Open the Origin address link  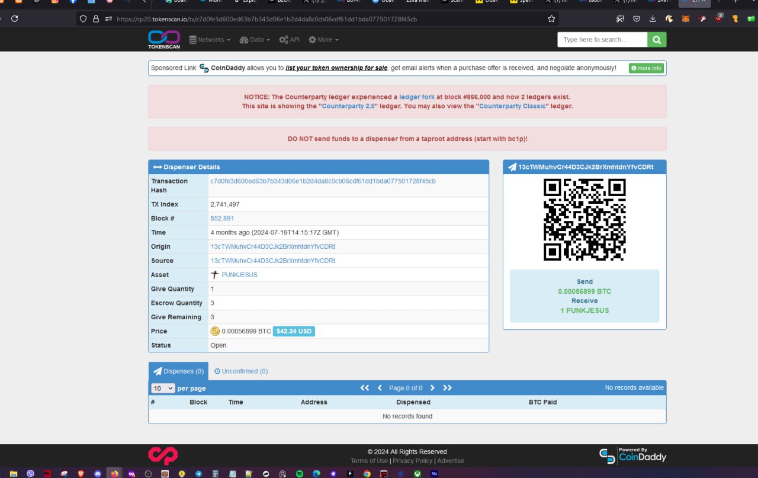pyautogui.click(x=272, y=246)
